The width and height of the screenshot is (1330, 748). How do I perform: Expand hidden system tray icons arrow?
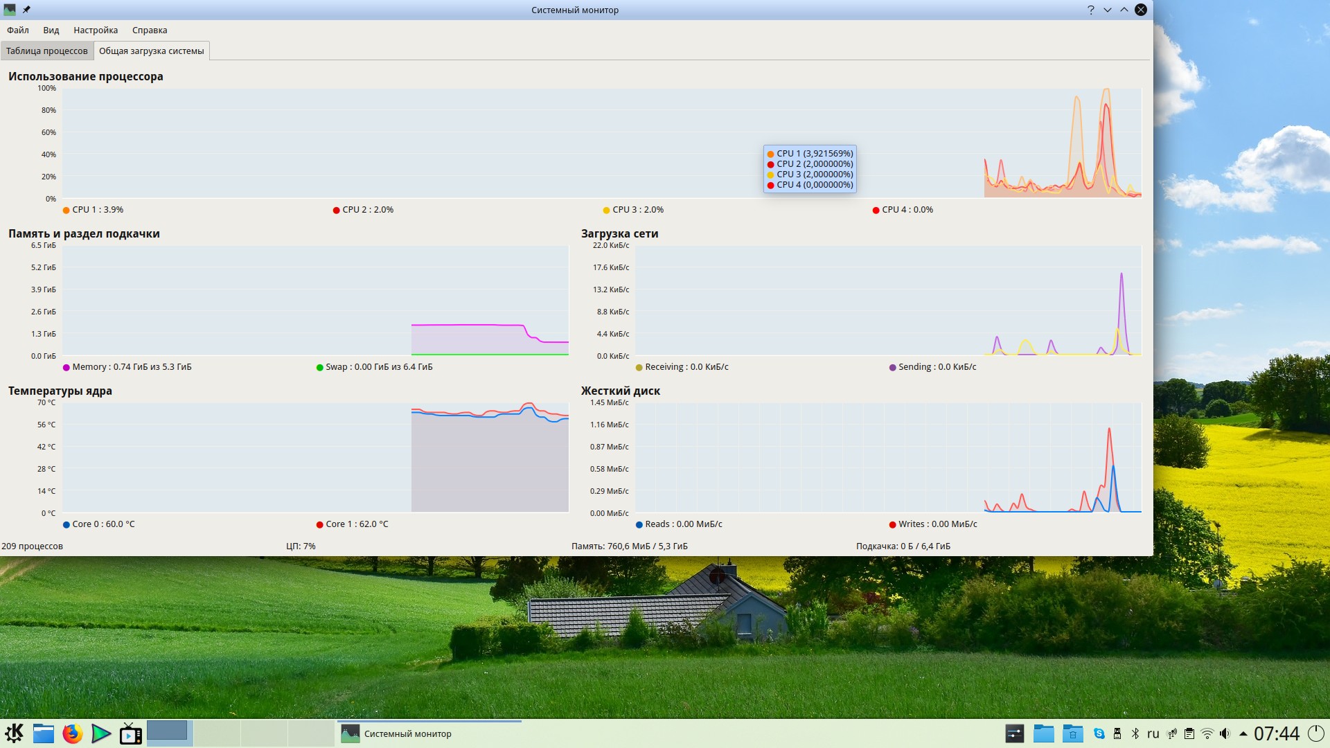click(1243, 733)
